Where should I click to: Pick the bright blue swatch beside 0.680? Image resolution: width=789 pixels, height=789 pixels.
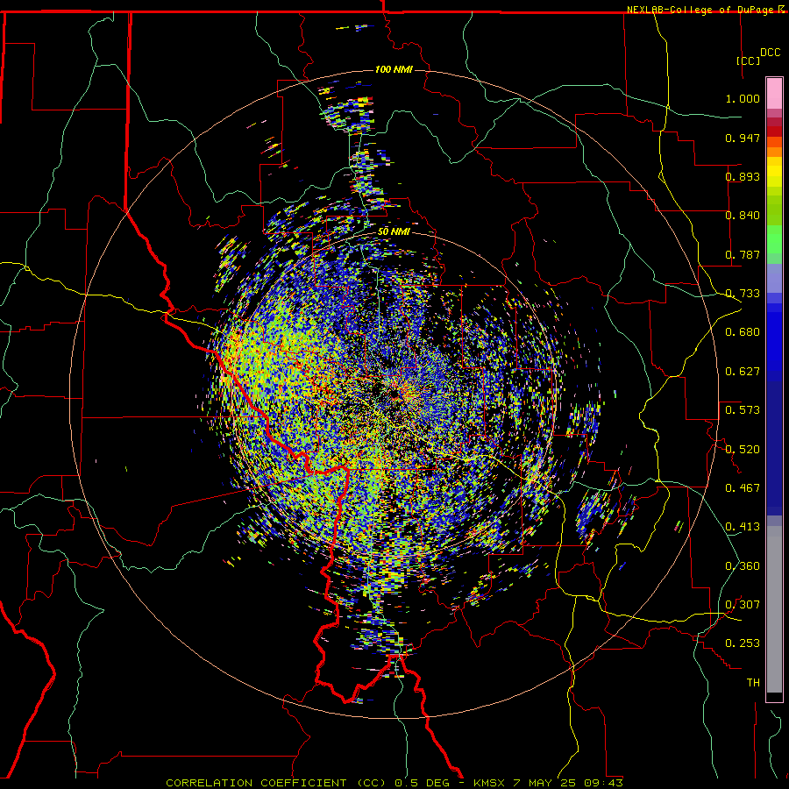pos(774,335)
